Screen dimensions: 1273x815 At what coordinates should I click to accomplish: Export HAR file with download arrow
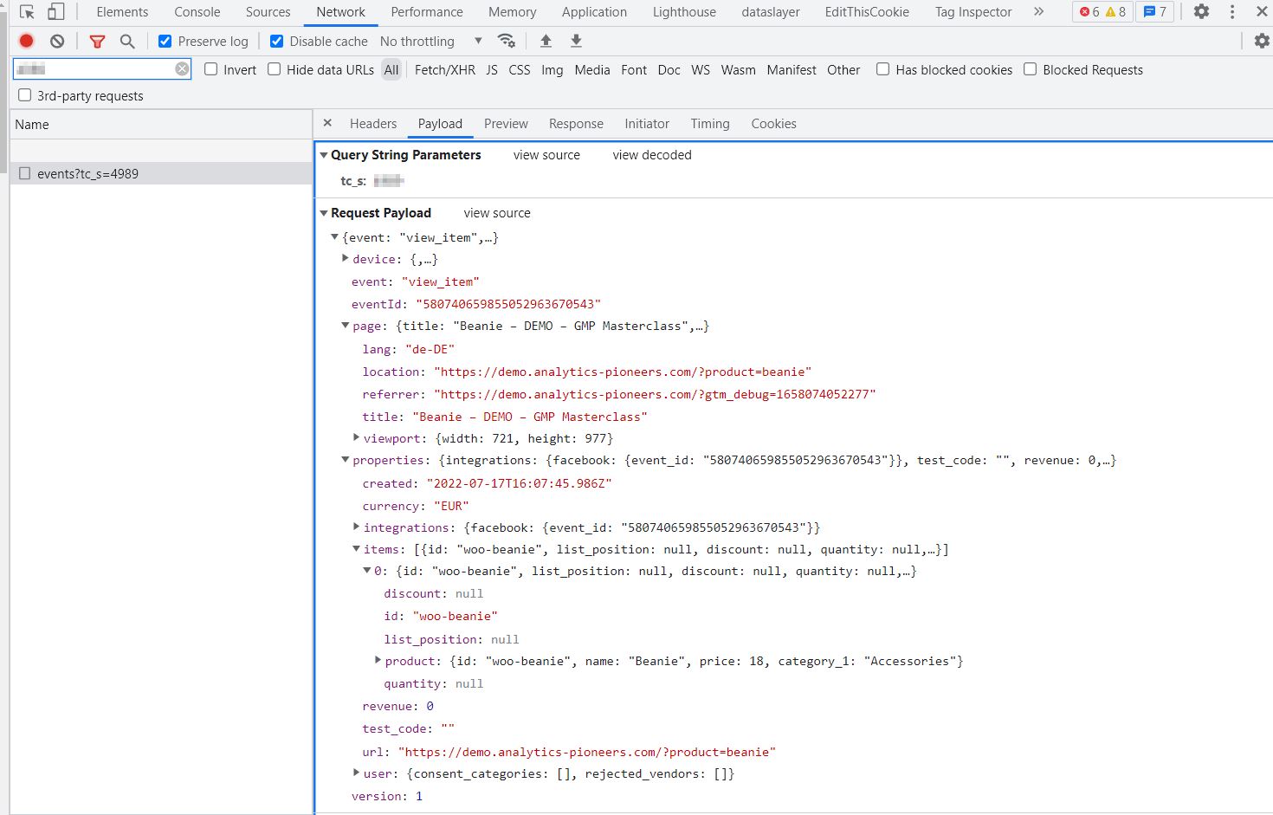coord(576,41)
